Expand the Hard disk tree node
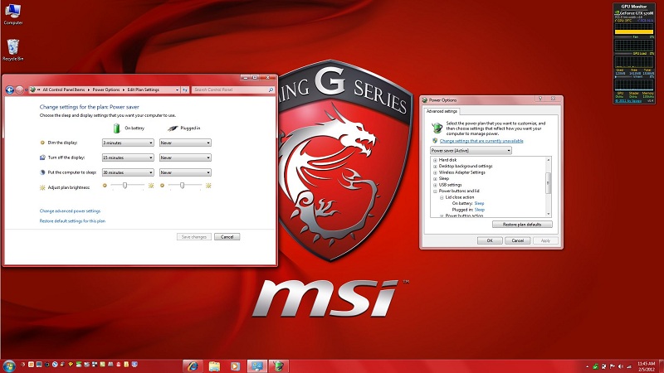 click(435, 160)
